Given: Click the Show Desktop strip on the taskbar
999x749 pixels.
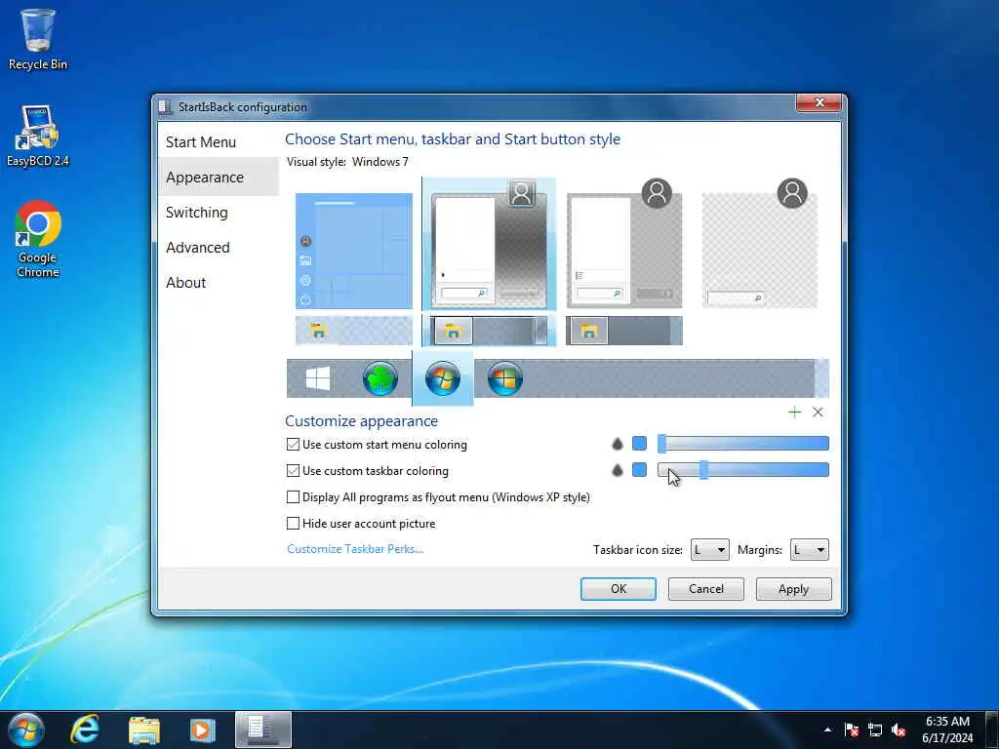Looking at the screenshot, I should click(992, 729).
